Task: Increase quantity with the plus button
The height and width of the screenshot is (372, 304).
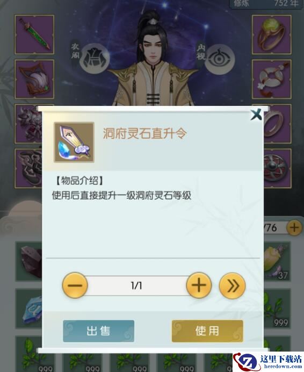Action: (199, 285)
